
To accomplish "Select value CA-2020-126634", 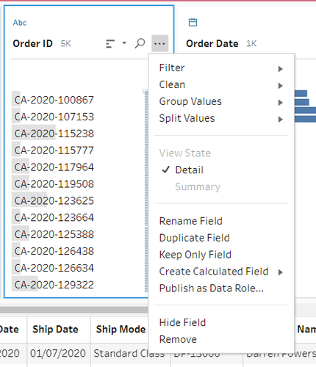I will pyautogui.click(x=54, y=268).
